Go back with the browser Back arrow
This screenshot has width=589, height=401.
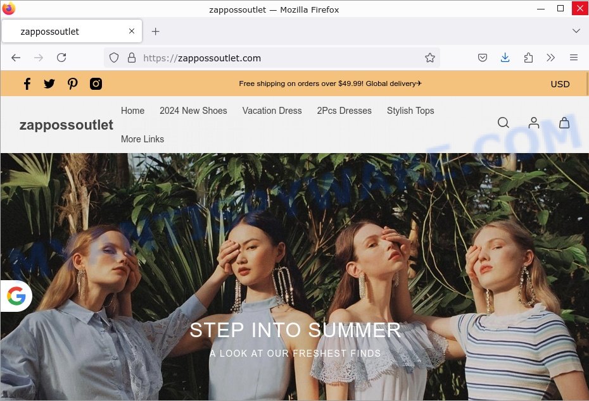pos(16,58)
